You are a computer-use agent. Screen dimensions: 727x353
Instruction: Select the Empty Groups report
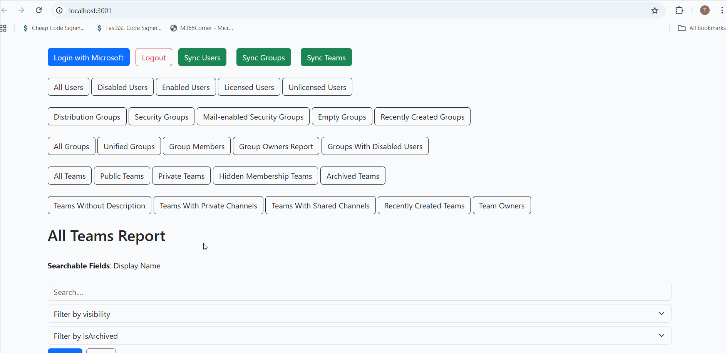point(342,117)
